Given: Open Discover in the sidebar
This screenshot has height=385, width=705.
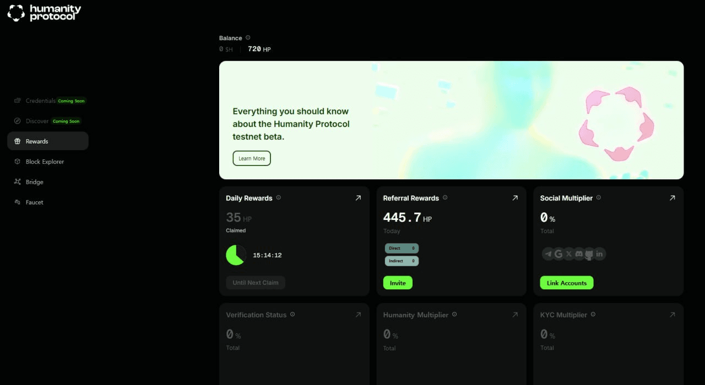Looking at the screenshot, I should pyautogui.click(x=48, y=121).
